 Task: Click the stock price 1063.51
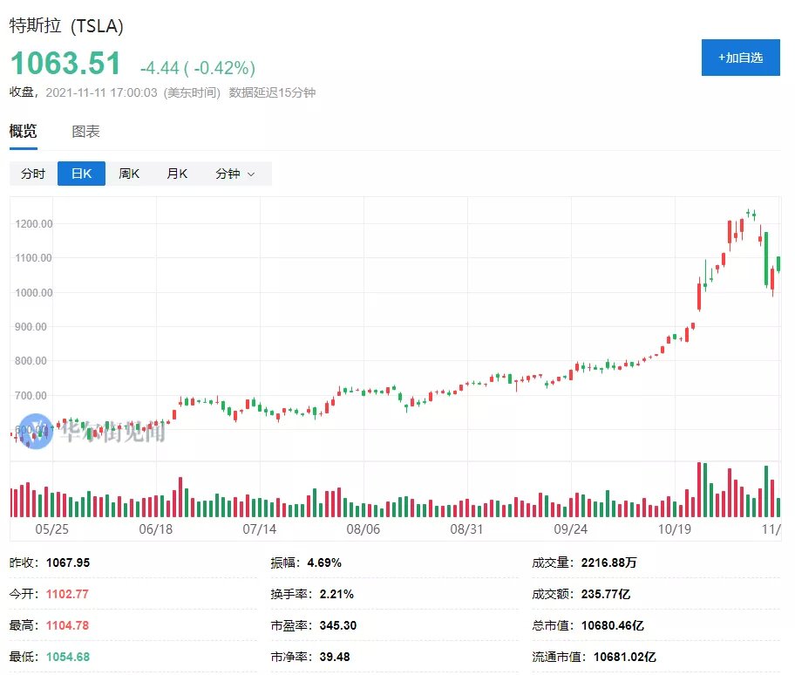[x=65, y=64]
